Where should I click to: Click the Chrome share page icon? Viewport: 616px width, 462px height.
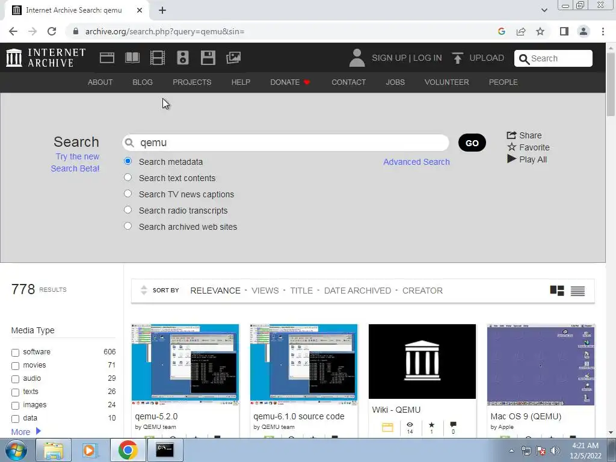[521, 31]
